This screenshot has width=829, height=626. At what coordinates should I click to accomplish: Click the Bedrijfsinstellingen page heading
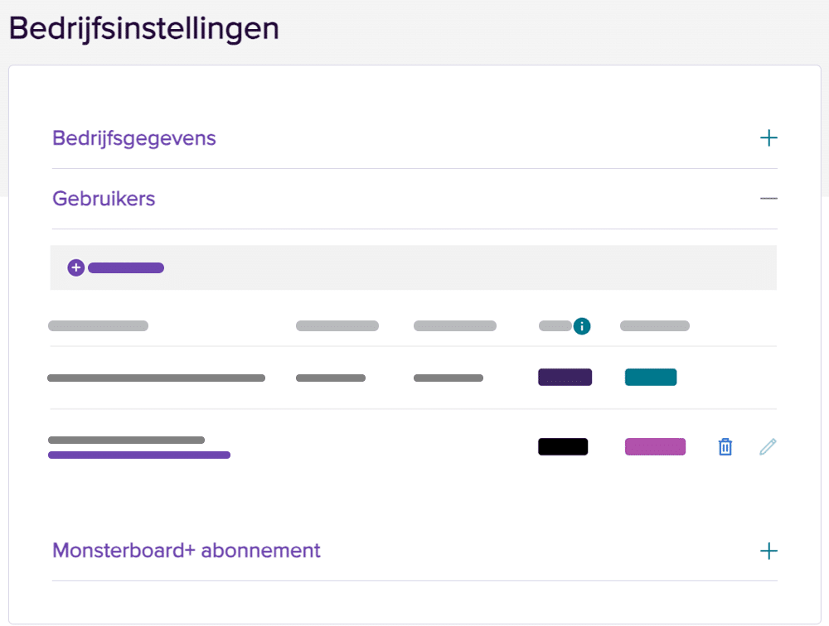coord(143,28)
